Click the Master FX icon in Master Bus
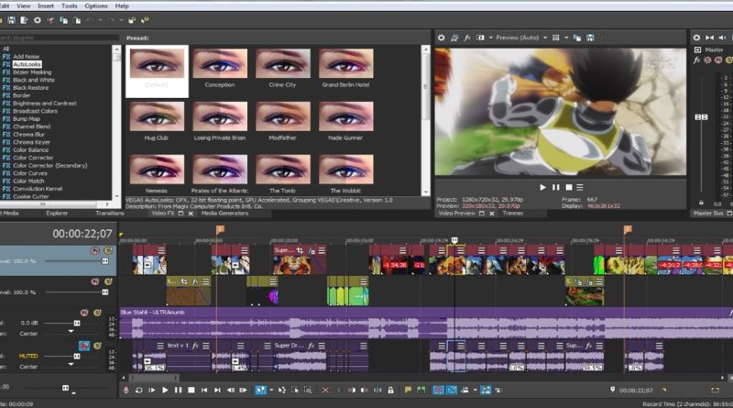733x408 pixels. click(x=697, y=60)
